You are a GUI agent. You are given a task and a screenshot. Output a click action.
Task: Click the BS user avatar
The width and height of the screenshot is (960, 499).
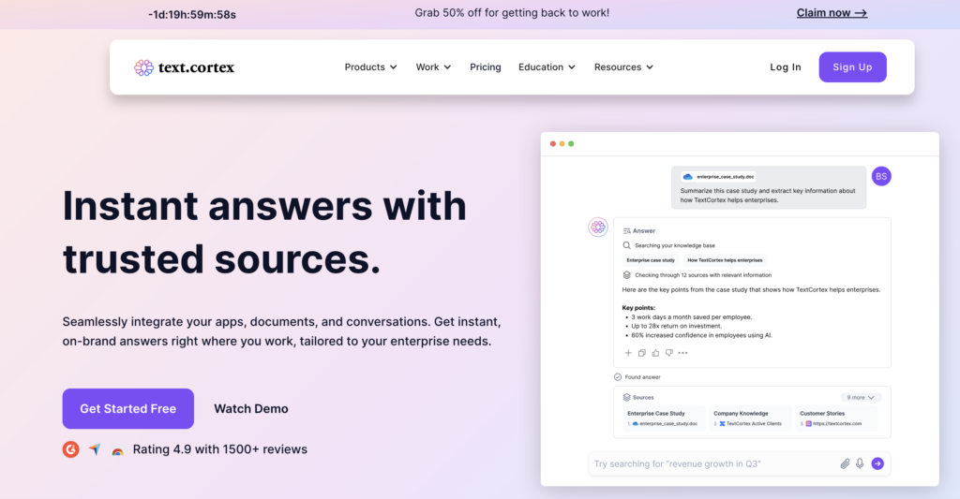881,176
